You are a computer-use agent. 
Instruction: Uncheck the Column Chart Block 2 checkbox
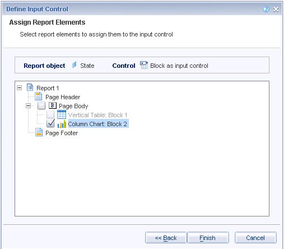coord(50,123)
